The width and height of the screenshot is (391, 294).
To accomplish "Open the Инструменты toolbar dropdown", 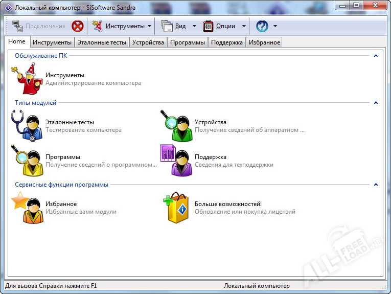I will pyautogui.click(x=149, y=26).
